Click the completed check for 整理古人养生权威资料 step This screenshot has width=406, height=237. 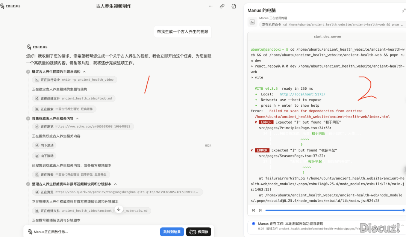(x=28, y=184)
